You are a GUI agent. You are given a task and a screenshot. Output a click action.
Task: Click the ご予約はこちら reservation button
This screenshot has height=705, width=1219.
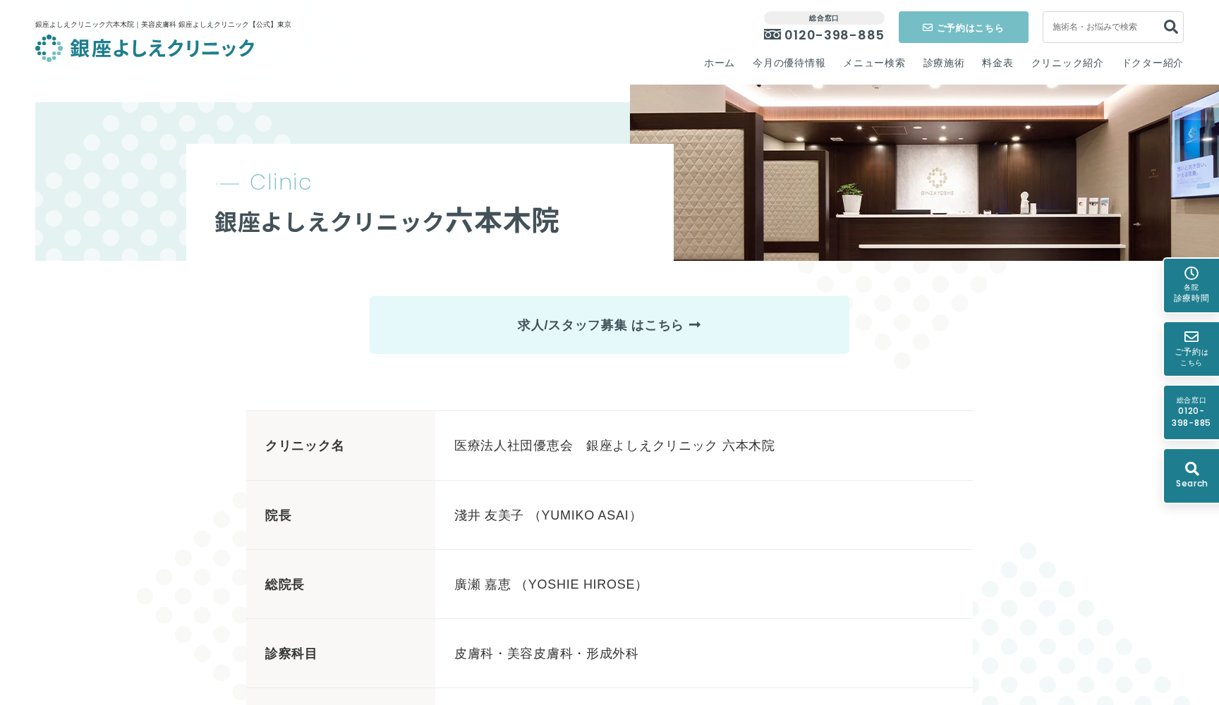click(x=963, y=27)
